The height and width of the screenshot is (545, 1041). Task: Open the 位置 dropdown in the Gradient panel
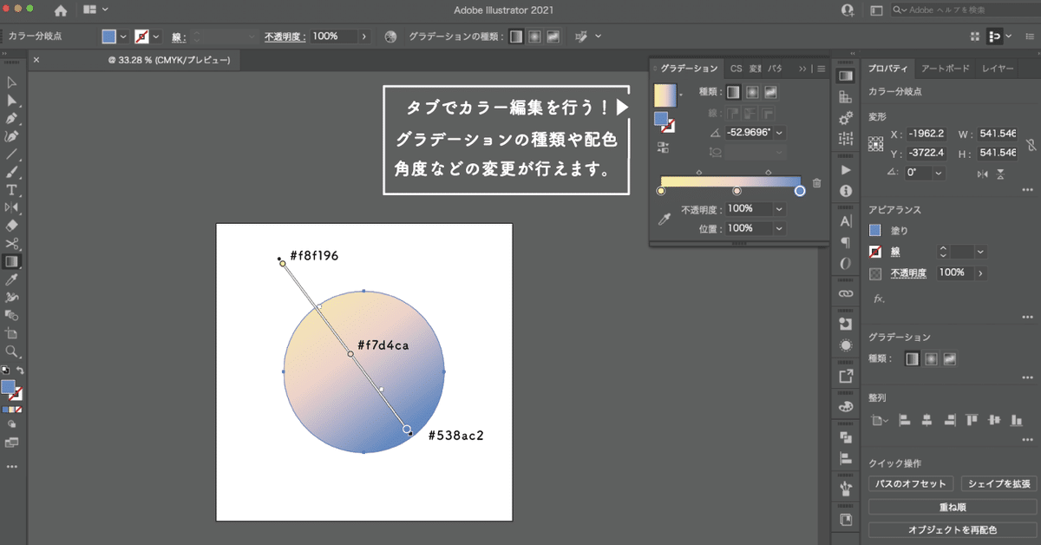click(778, 228)
